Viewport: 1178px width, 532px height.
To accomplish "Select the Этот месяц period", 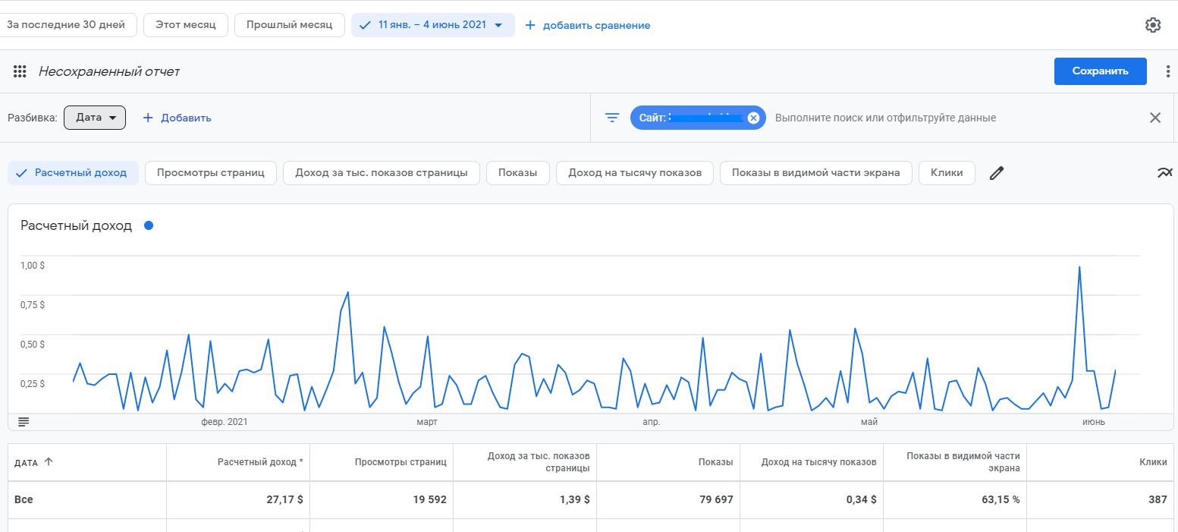I will tap(185, 25).
